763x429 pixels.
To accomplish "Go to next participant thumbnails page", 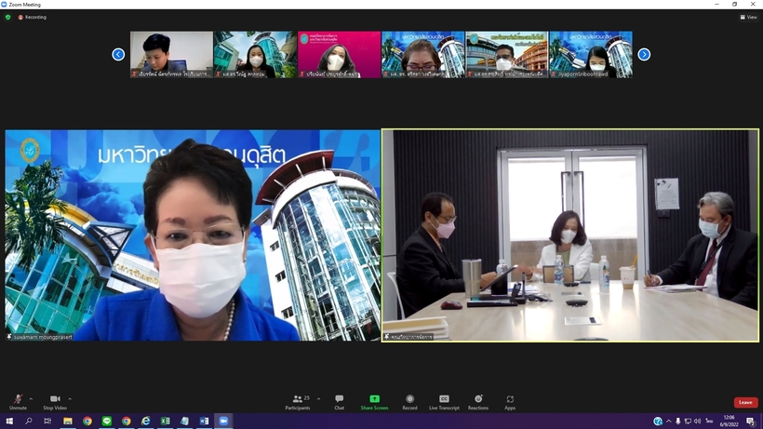I will coord(644,55).
